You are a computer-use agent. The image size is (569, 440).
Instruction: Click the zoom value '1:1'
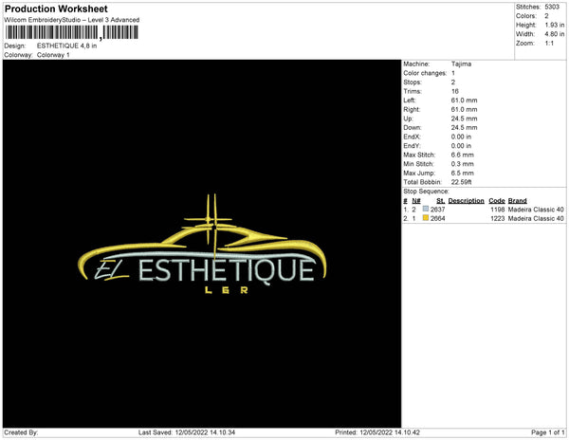pyautogui.click(x=549, y=44)
